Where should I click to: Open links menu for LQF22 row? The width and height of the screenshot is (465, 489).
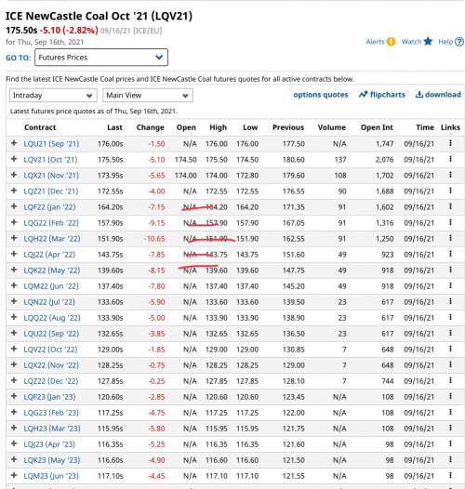(450, 206)
